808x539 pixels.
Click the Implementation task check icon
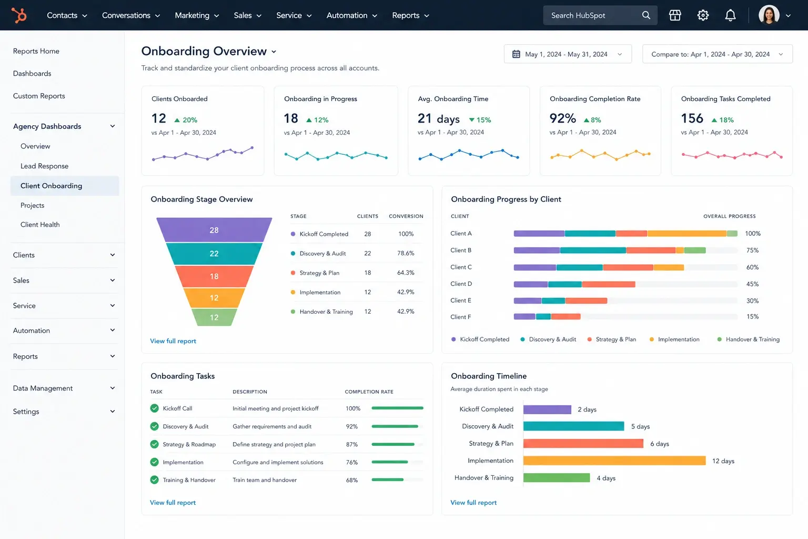point(154,462)
